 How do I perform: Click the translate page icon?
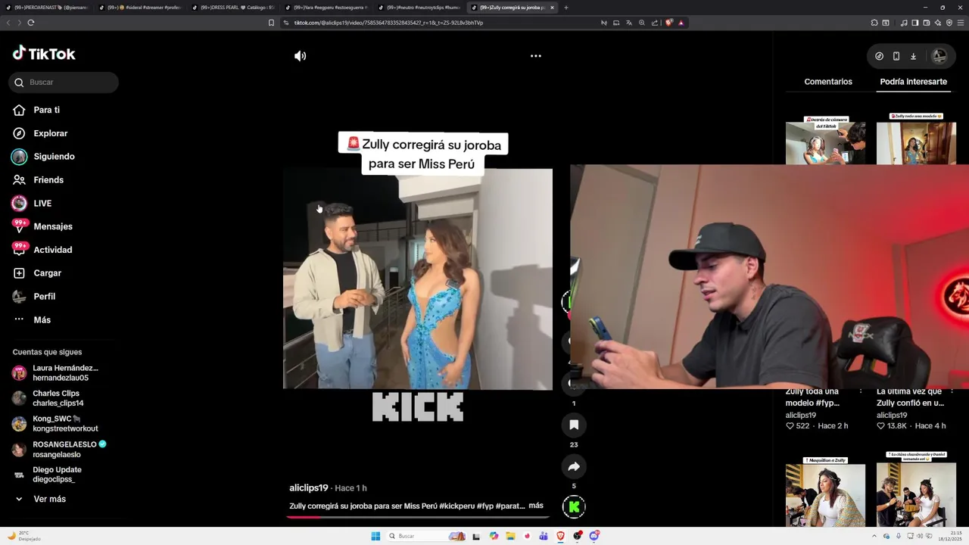tap(629, 23)
